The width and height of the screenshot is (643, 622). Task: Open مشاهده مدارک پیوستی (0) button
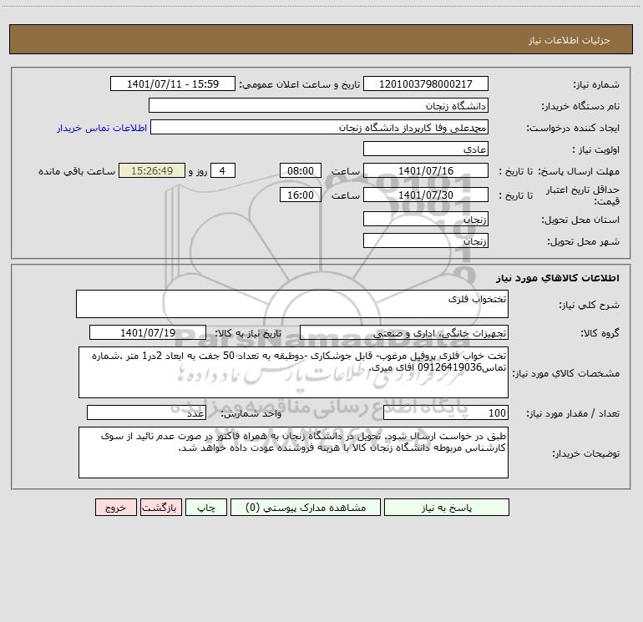[306, 508]
